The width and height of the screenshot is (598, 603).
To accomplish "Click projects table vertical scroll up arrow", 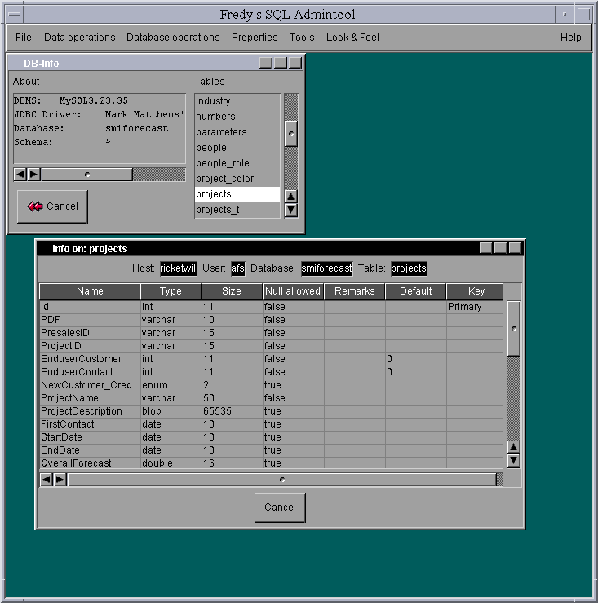I will (514, 447).
